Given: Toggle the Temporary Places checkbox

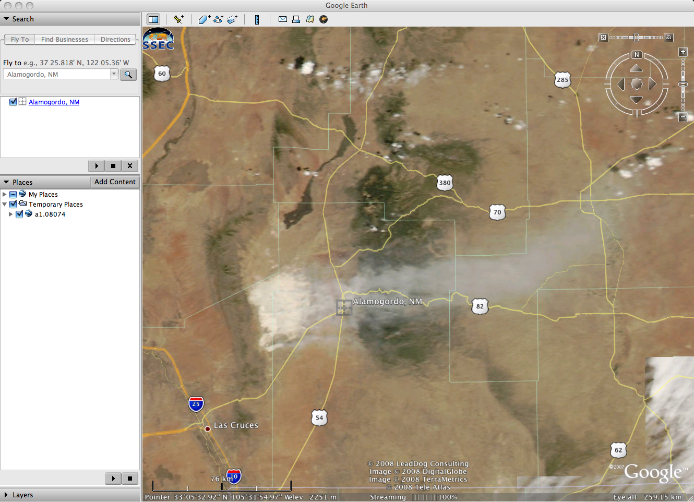Looking at the screenshot, I should [13, 204].
